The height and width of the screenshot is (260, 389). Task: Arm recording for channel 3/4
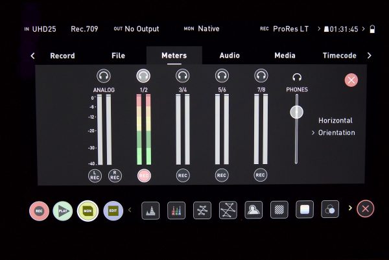pos(182,175)
